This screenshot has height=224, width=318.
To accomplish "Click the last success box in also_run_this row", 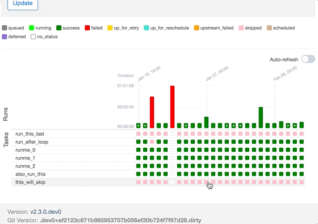I will coord(301,174).
